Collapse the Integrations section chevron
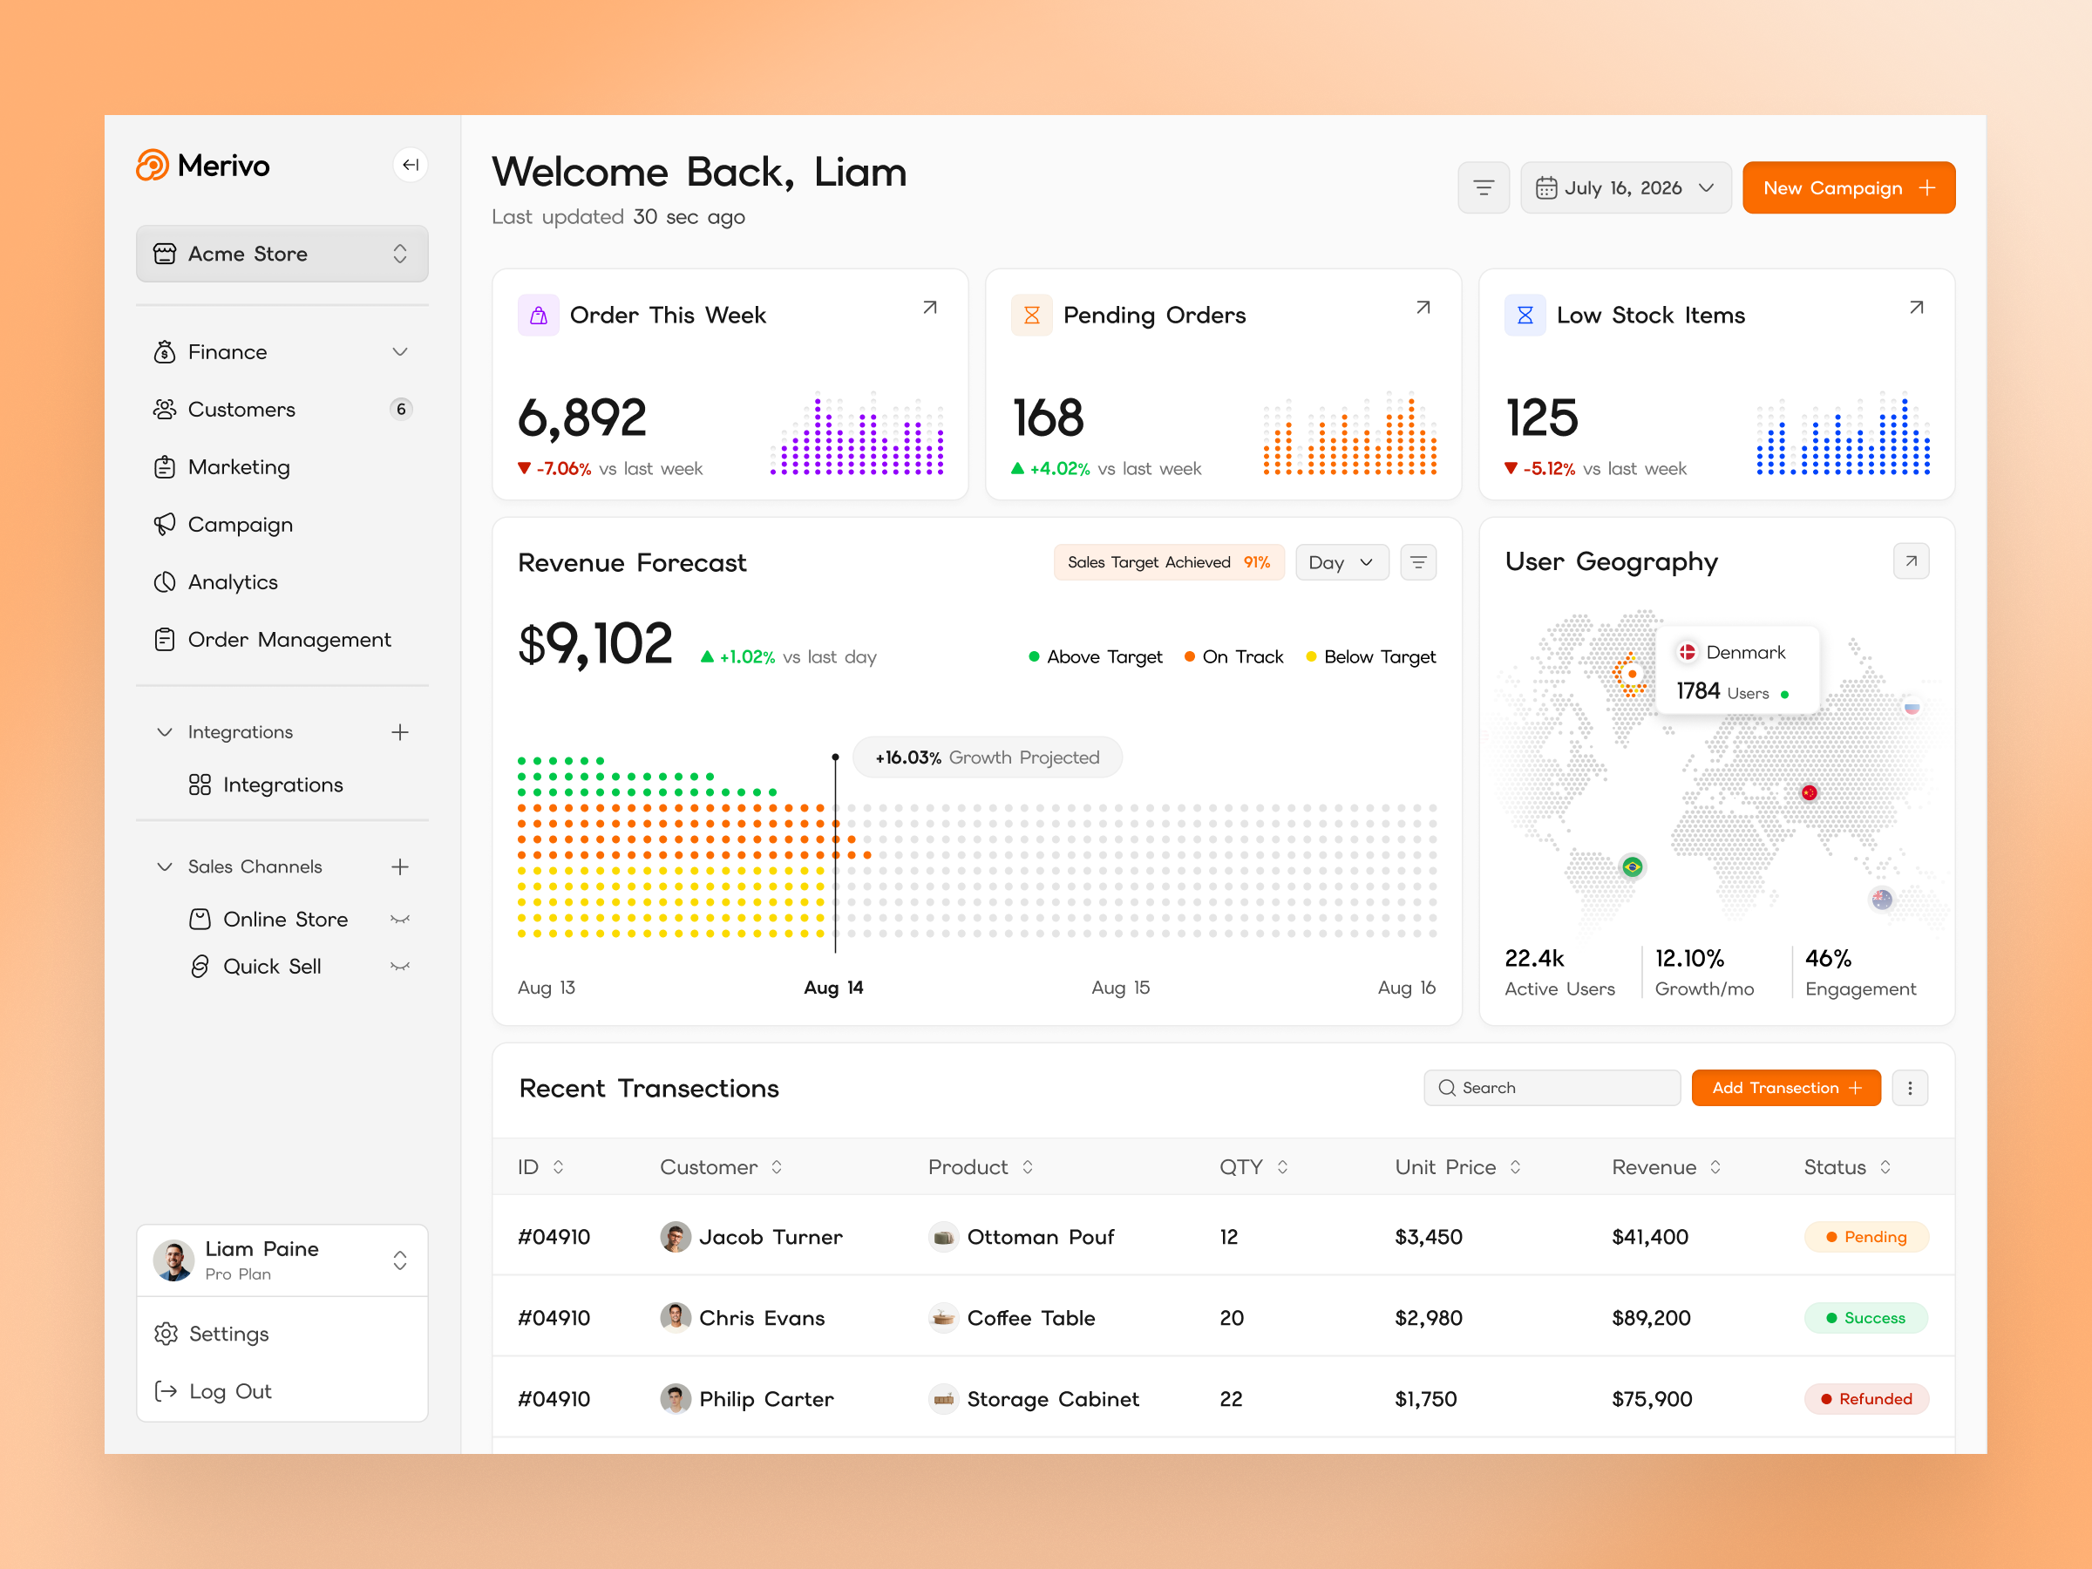Image resolution: width=2092 pixels, height=1569 pixels. 165,732
